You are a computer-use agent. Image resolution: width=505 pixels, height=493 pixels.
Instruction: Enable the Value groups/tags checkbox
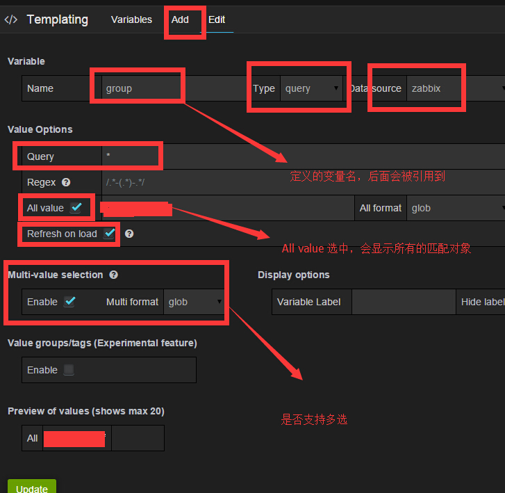(x=69, y=370)
